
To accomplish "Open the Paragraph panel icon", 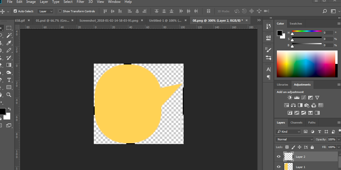I will point(269,77).
